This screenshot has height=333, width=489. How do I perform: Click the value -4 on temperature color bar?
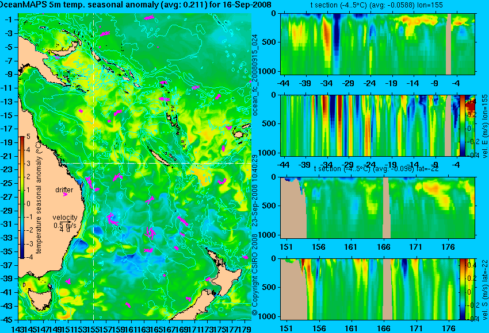coord(28,257)
